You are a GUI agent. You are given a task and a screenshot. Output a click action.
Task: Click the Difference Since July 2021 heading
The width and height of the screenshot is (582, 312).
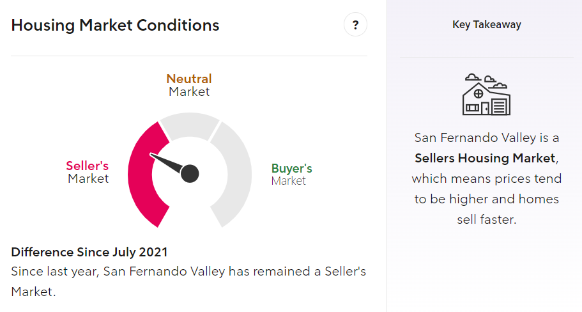click(89, 252)
